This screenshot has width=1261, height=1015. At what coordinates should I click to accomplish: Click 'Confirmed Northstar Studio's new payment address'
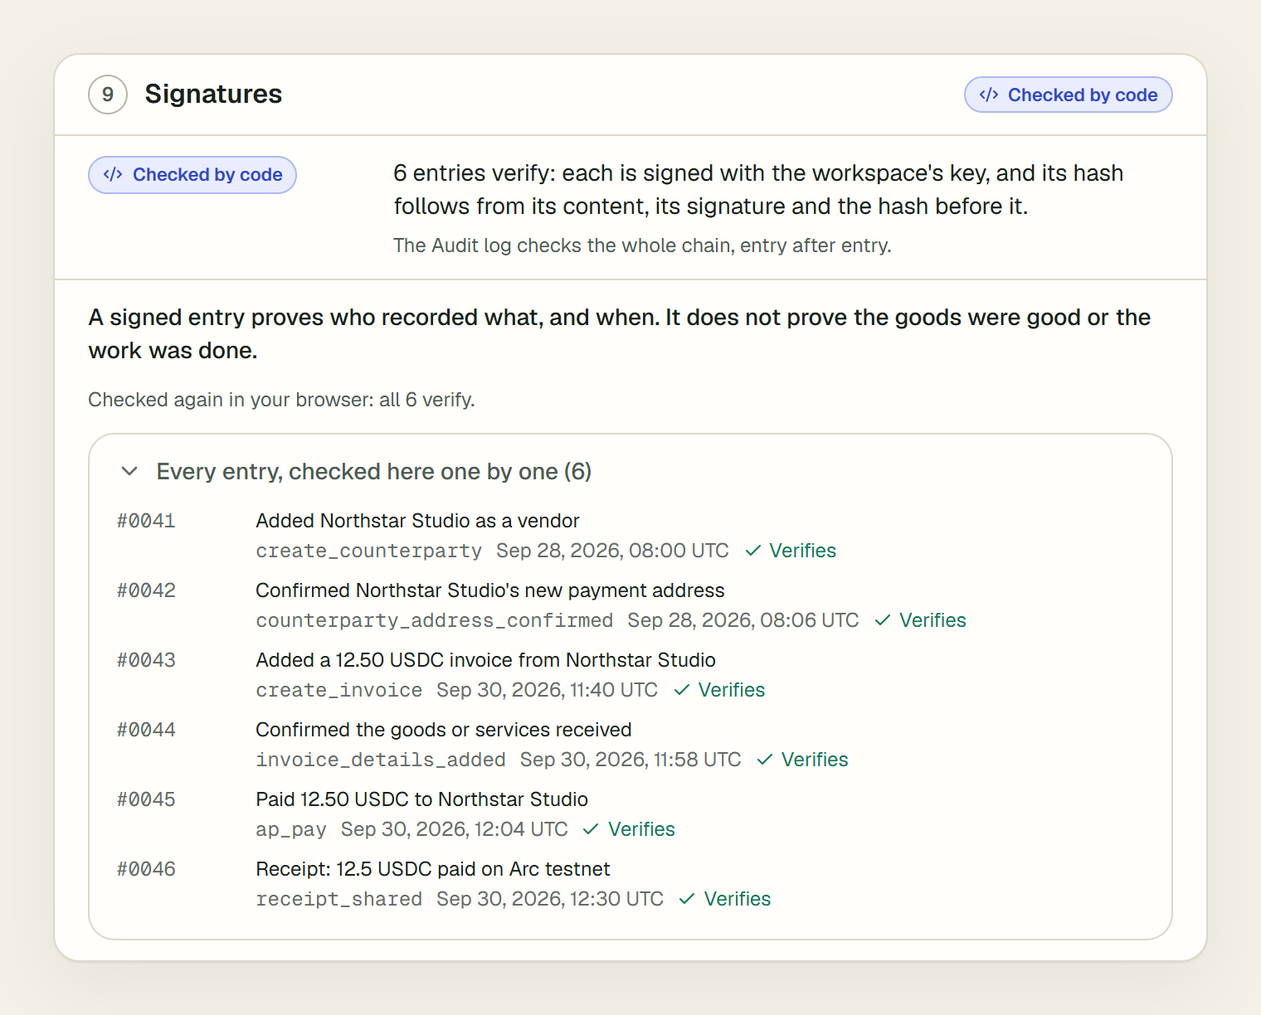coord(490,590)
